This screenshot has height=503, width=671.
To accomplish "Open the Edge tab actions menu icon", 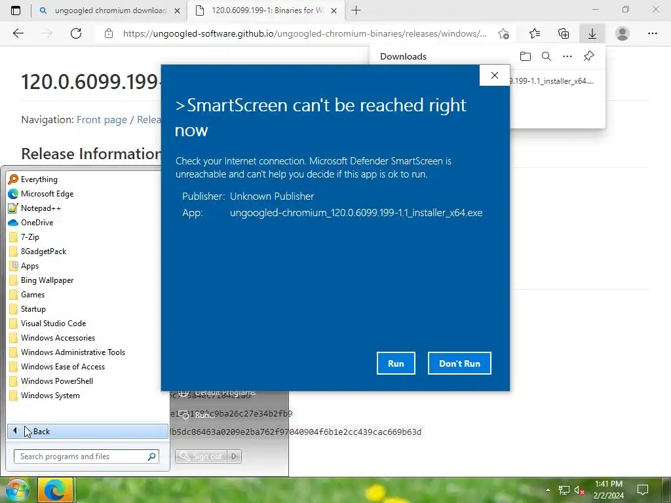I will tap(16, 10).
